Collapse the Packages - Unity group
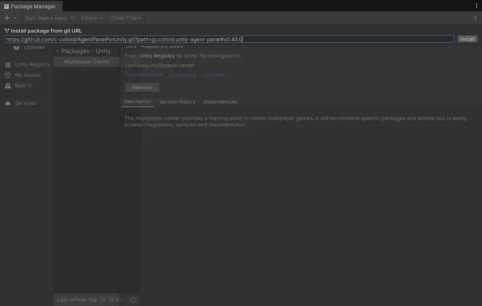This screenshot has width=482, height=306. pos(57,51)
